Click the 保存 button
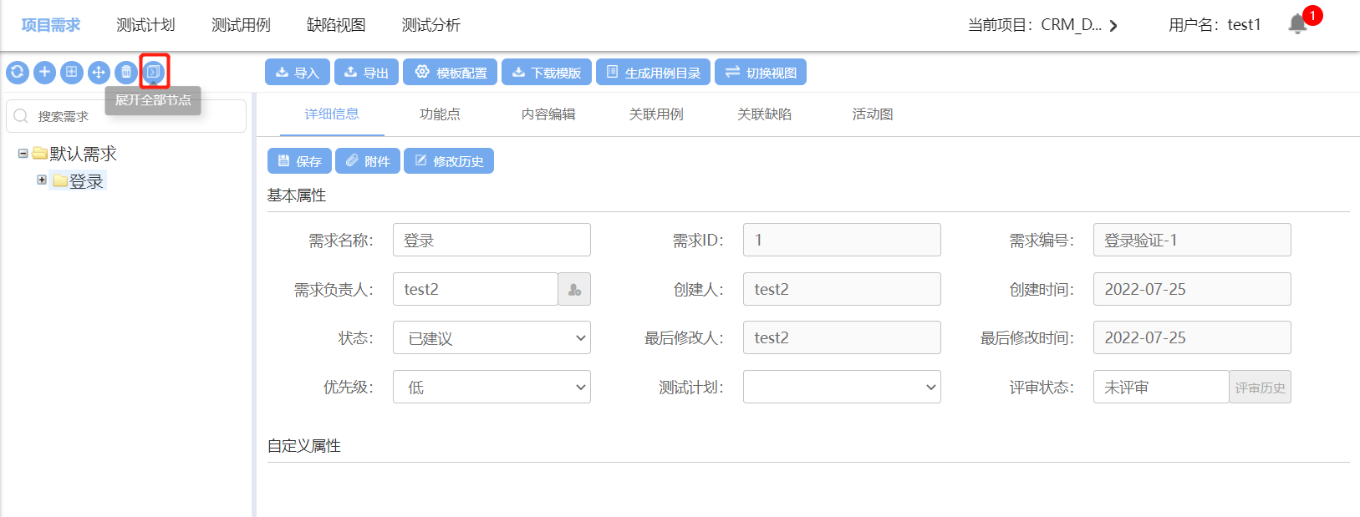Screen dimensions: 1360x517 299,161
